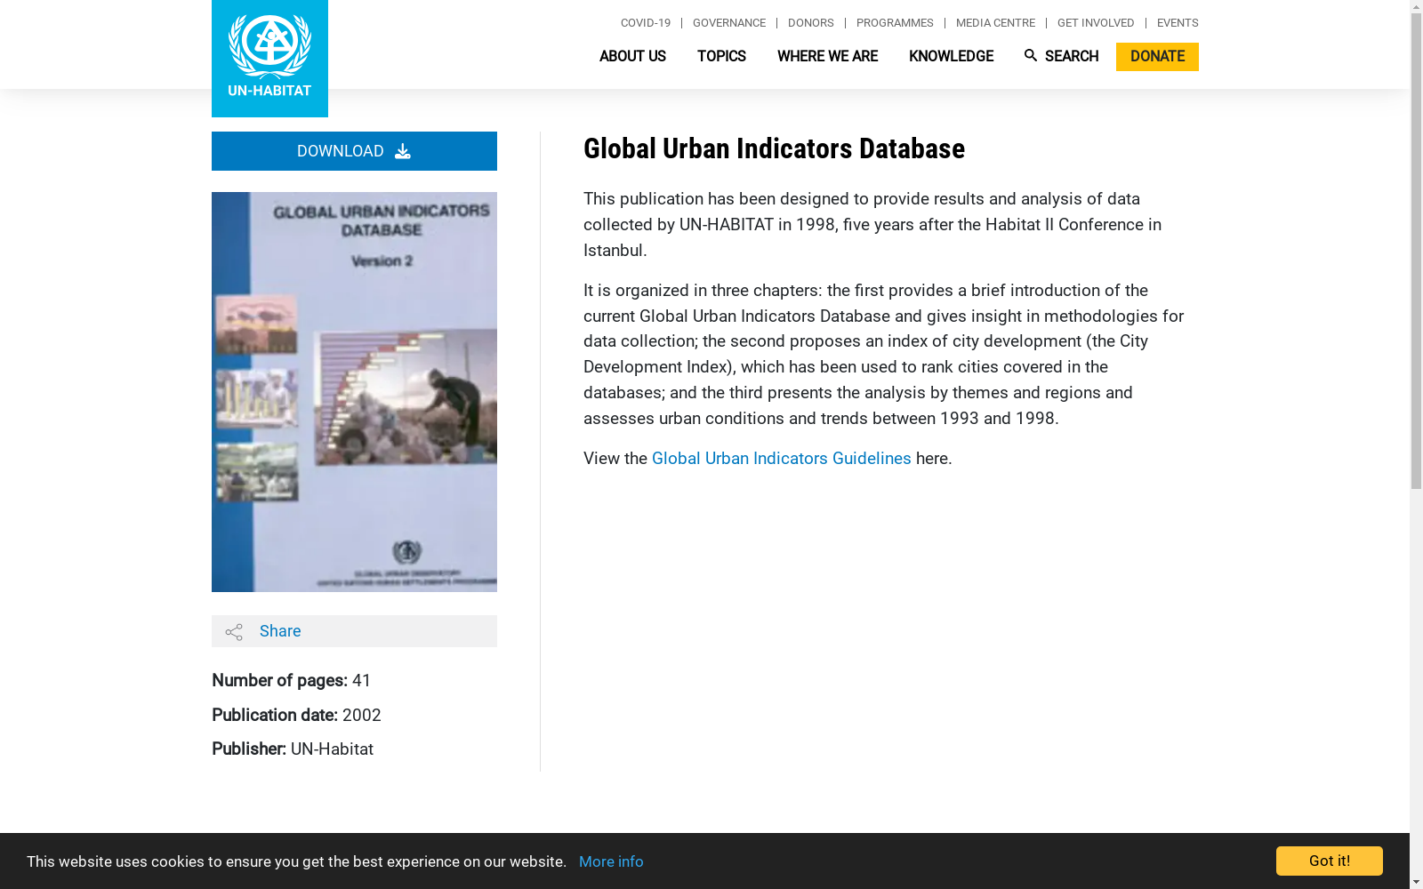The height and width of the screenshot is (889, 1423).
Task: Click the 'Publication date: 2002' text
Action: pyautogui.click(x=296, y=716)
